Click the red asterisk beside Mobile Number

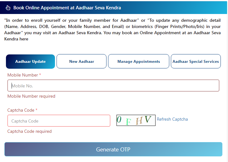(40, 75)
